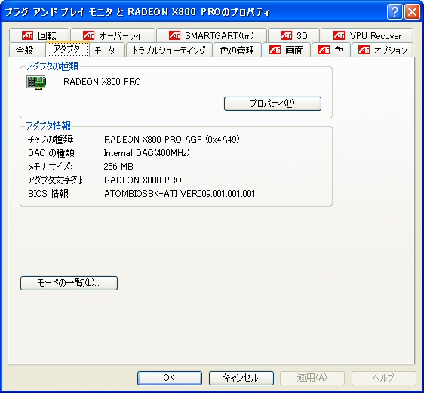Click the キャンセル button

point(241,378)
